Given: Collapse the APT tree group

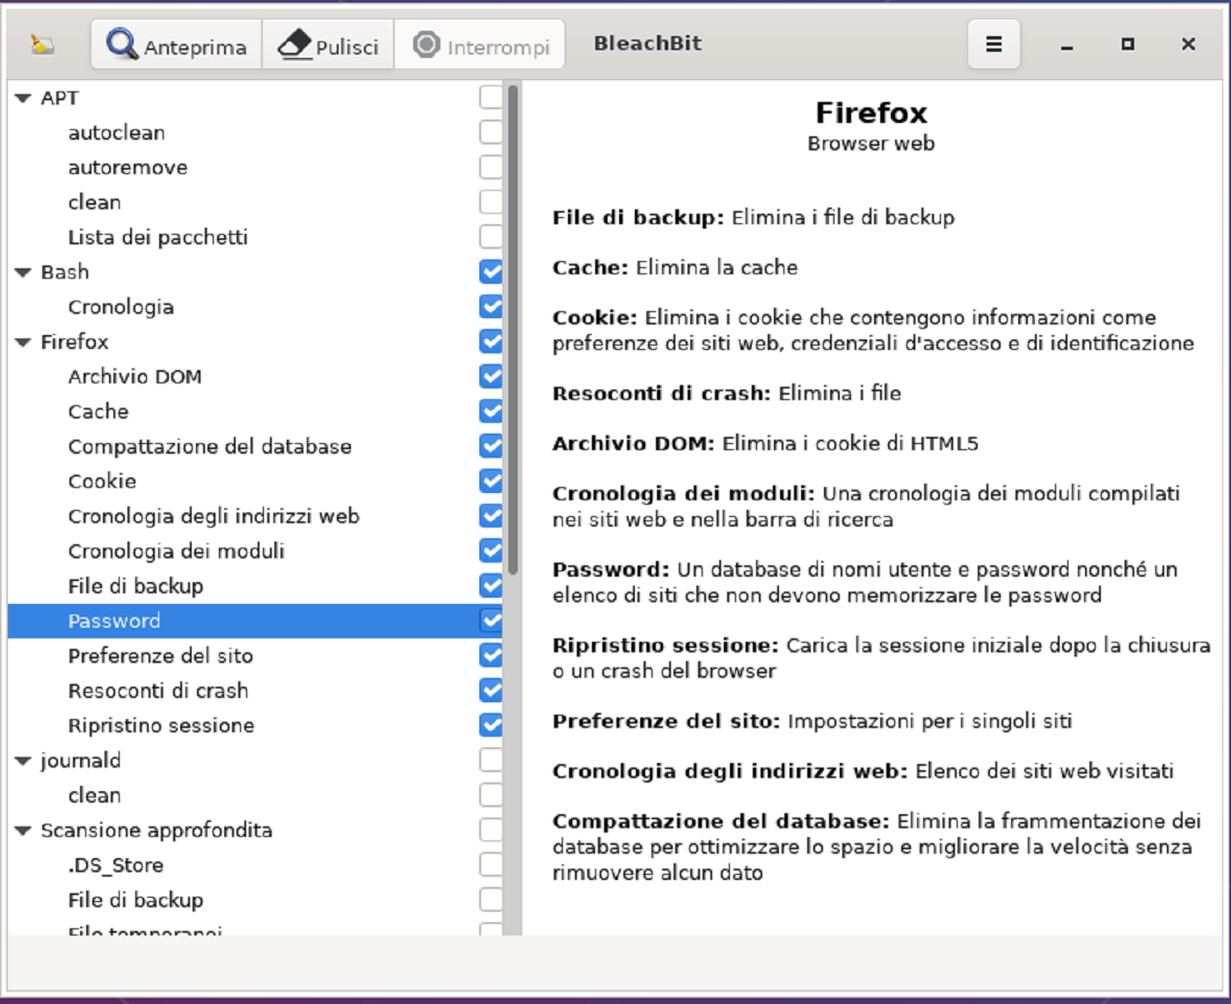Looking at the screenshot, I should point(24,98).
